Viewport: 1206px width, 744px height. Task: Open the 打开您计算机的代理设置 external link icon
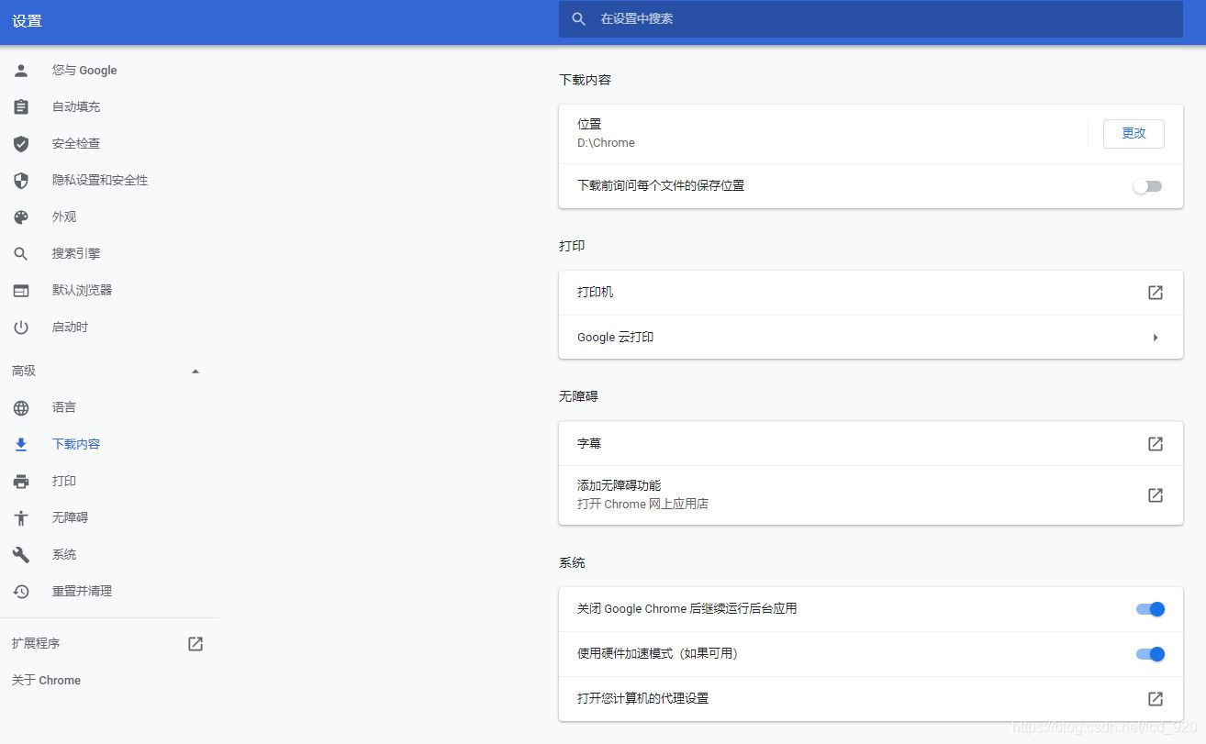(x=1156, y=699)
